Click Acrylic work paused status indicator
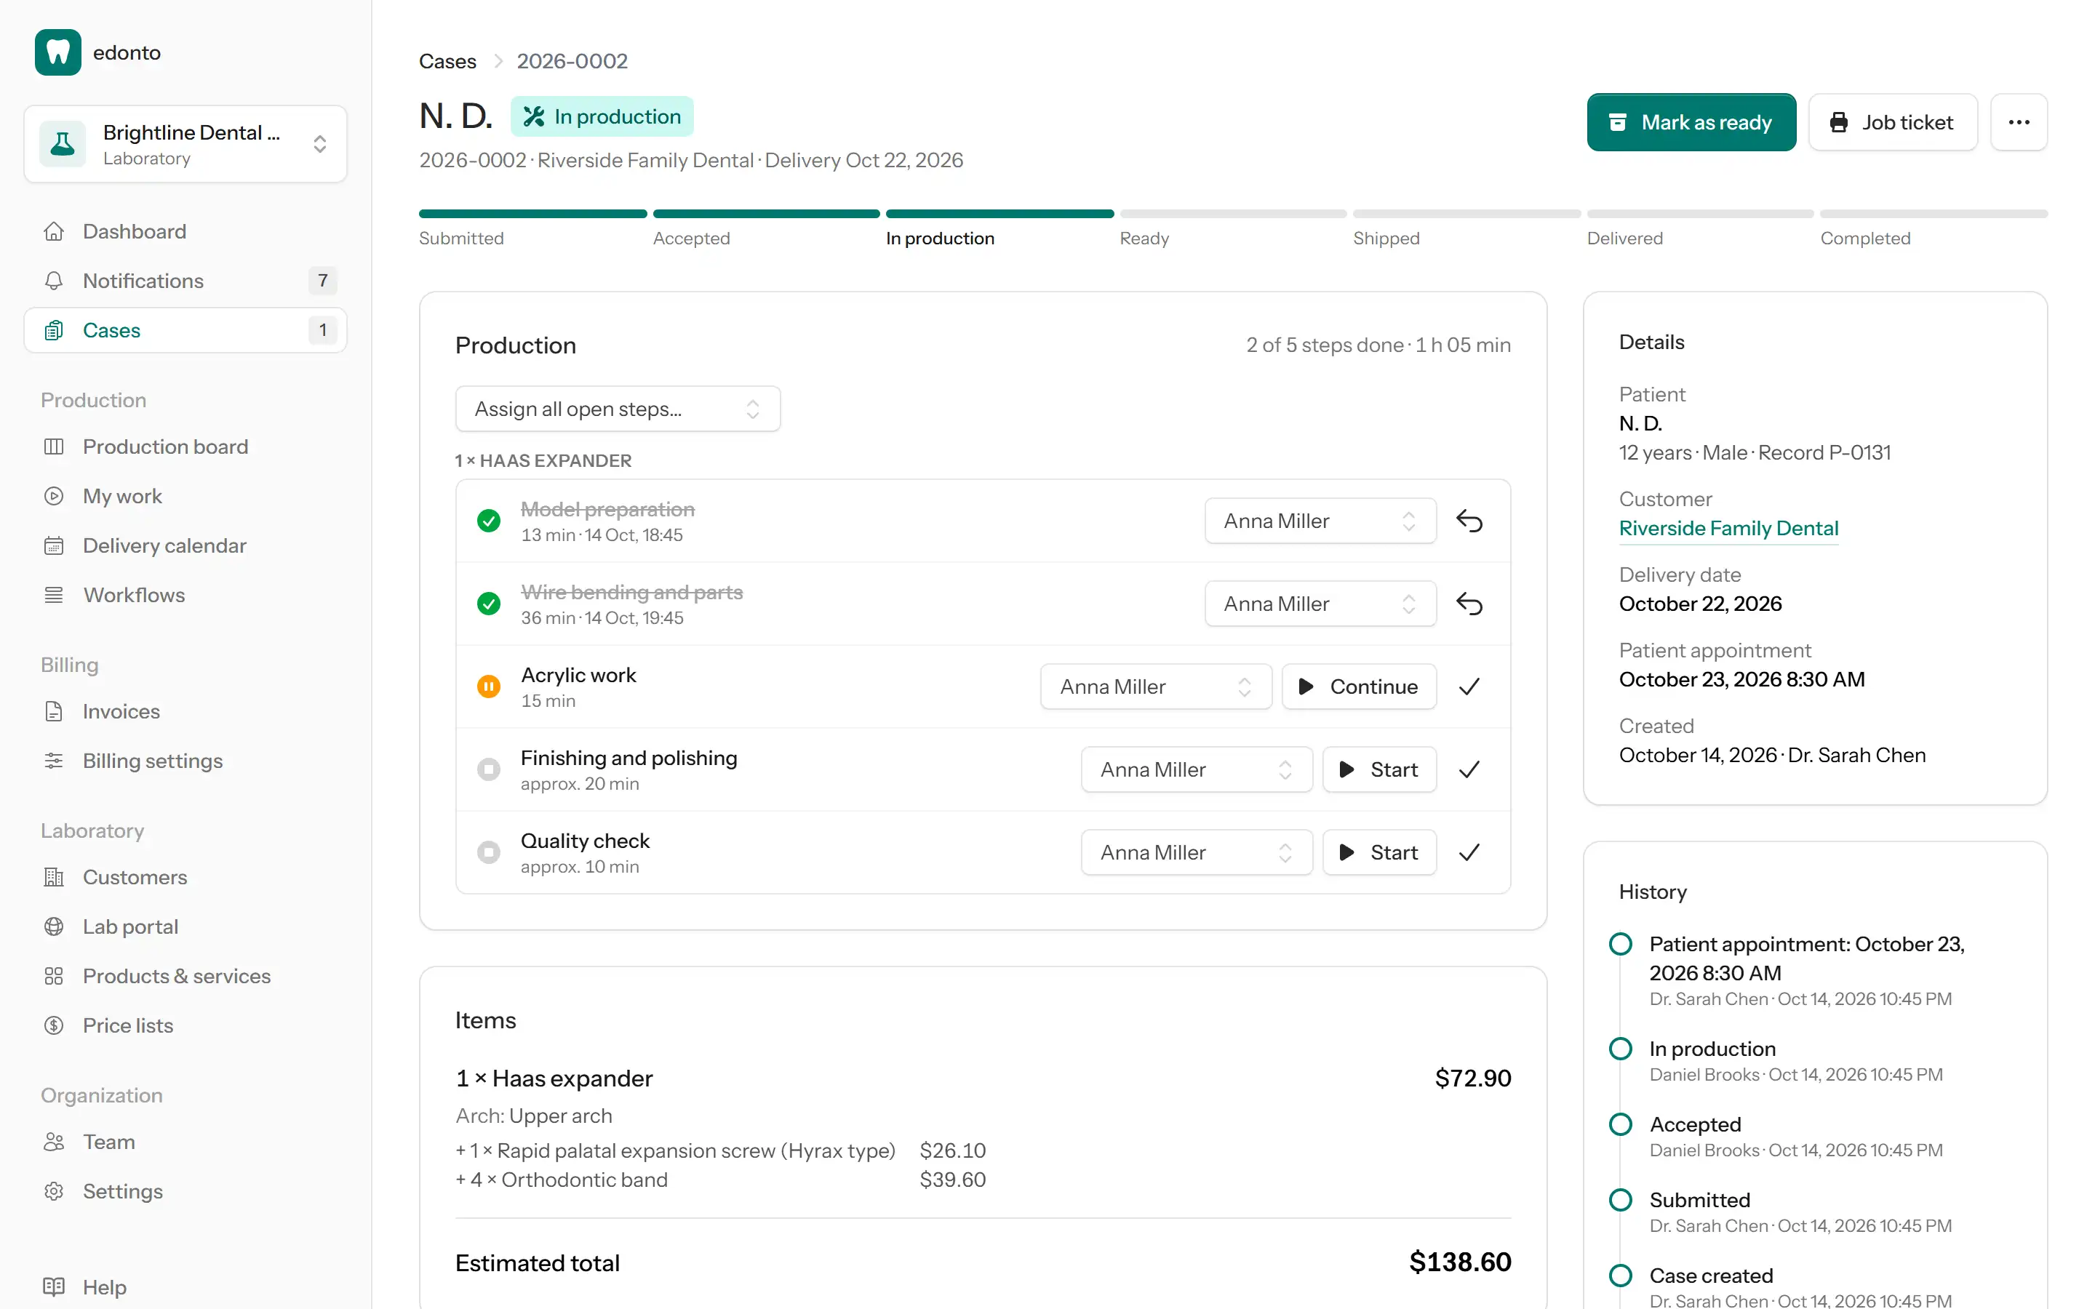2095x1309 pixels. [488, 686]
